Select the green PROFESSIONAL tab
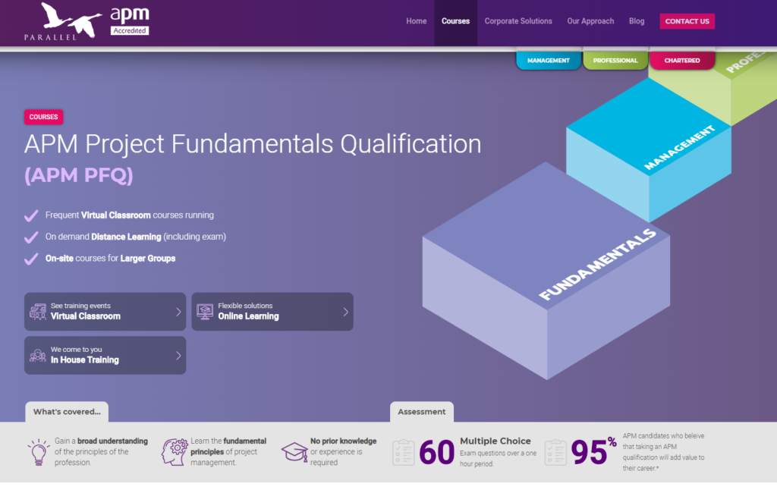The height and width of the screenshot is (490, 777). (x=615, y=60)
